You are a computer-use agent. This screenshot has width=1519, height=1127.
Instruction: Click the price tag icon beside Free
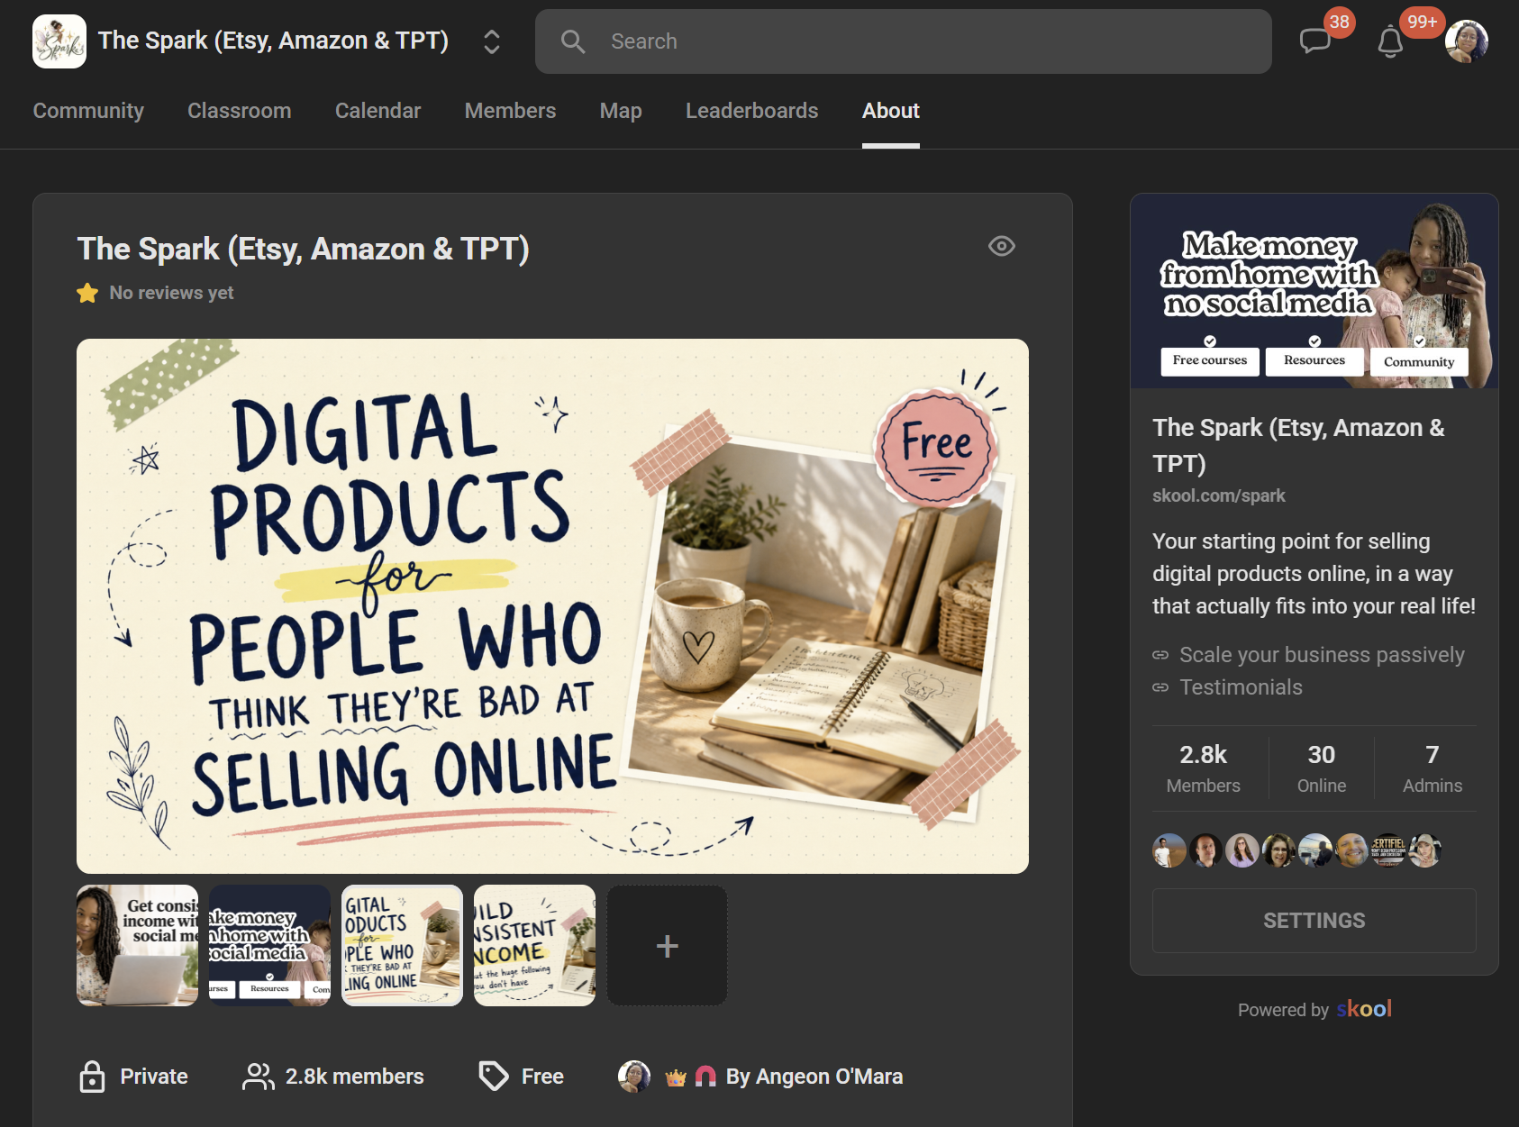(x=494, y=1076)
